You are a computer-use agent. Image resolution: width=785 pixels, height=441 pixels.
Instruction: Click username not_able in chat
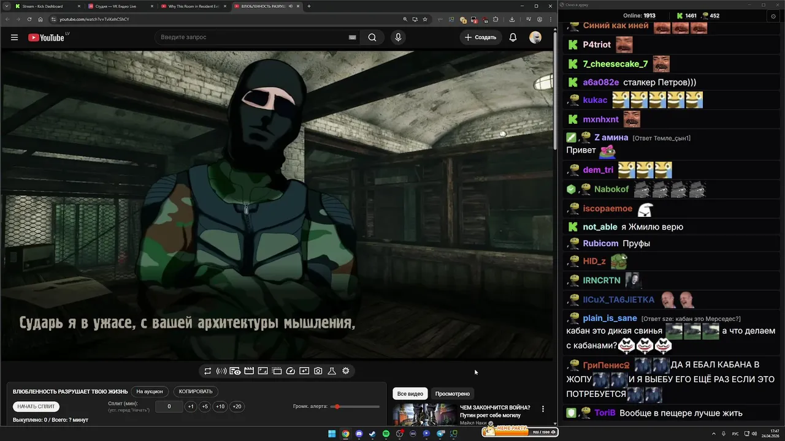point(600,227)
